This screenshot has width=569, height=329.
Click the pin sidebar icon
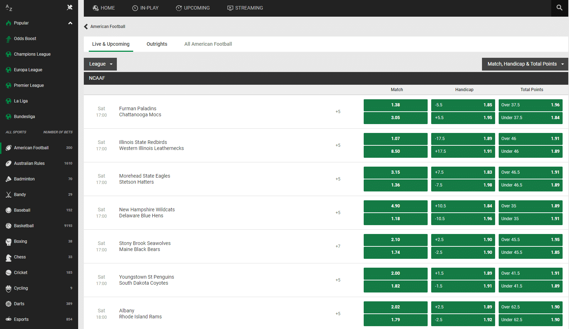pos(70,7)
